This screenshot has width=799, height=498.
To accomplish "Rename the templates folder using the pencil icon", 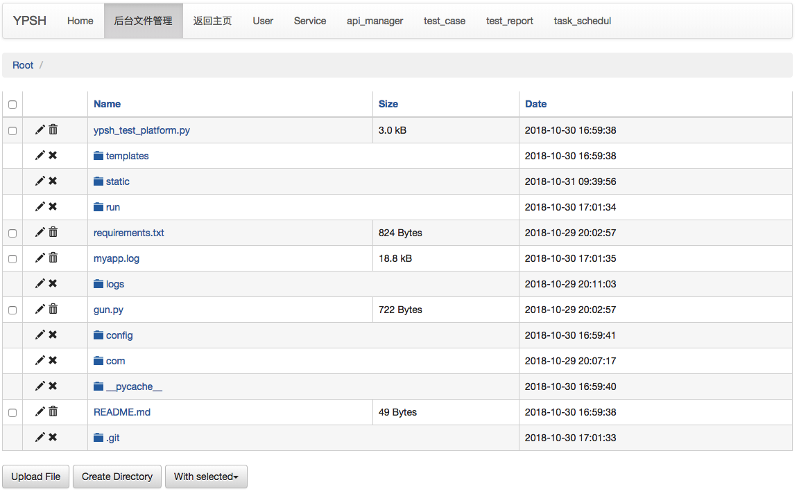I will 40,155.
